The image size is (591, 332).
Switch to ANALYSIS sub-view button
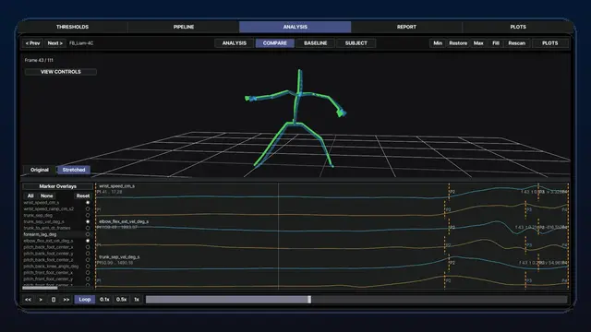(x=234, y=43)
